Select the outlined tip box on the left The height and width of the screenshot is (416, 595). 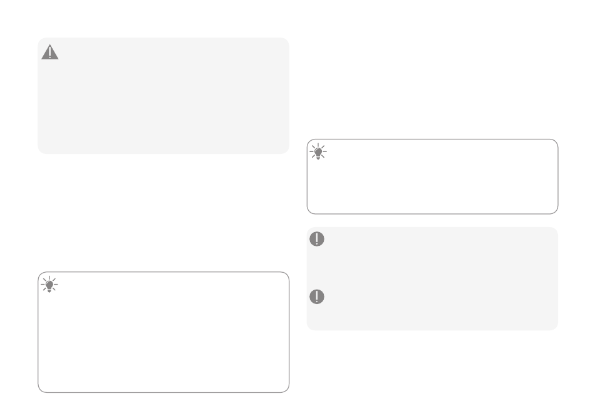(x=163, y=332)
